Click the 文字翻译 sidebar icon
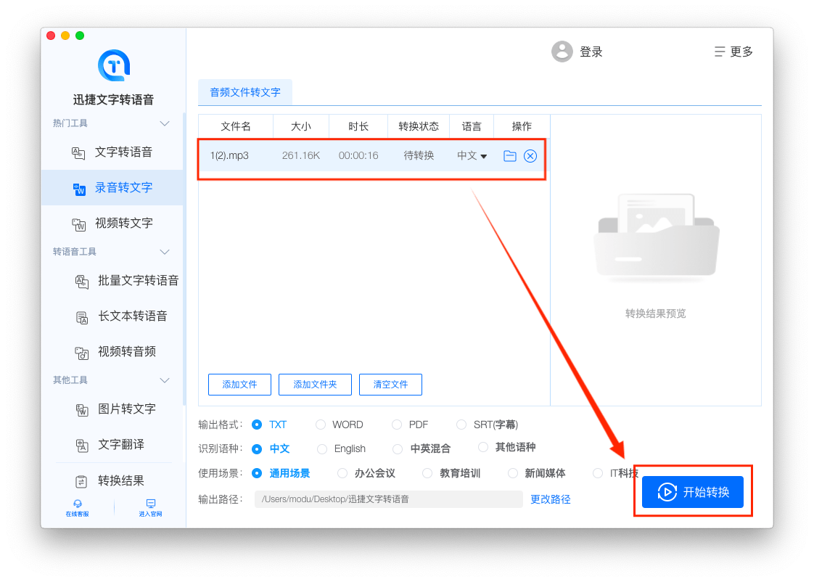 coord(81,446)
